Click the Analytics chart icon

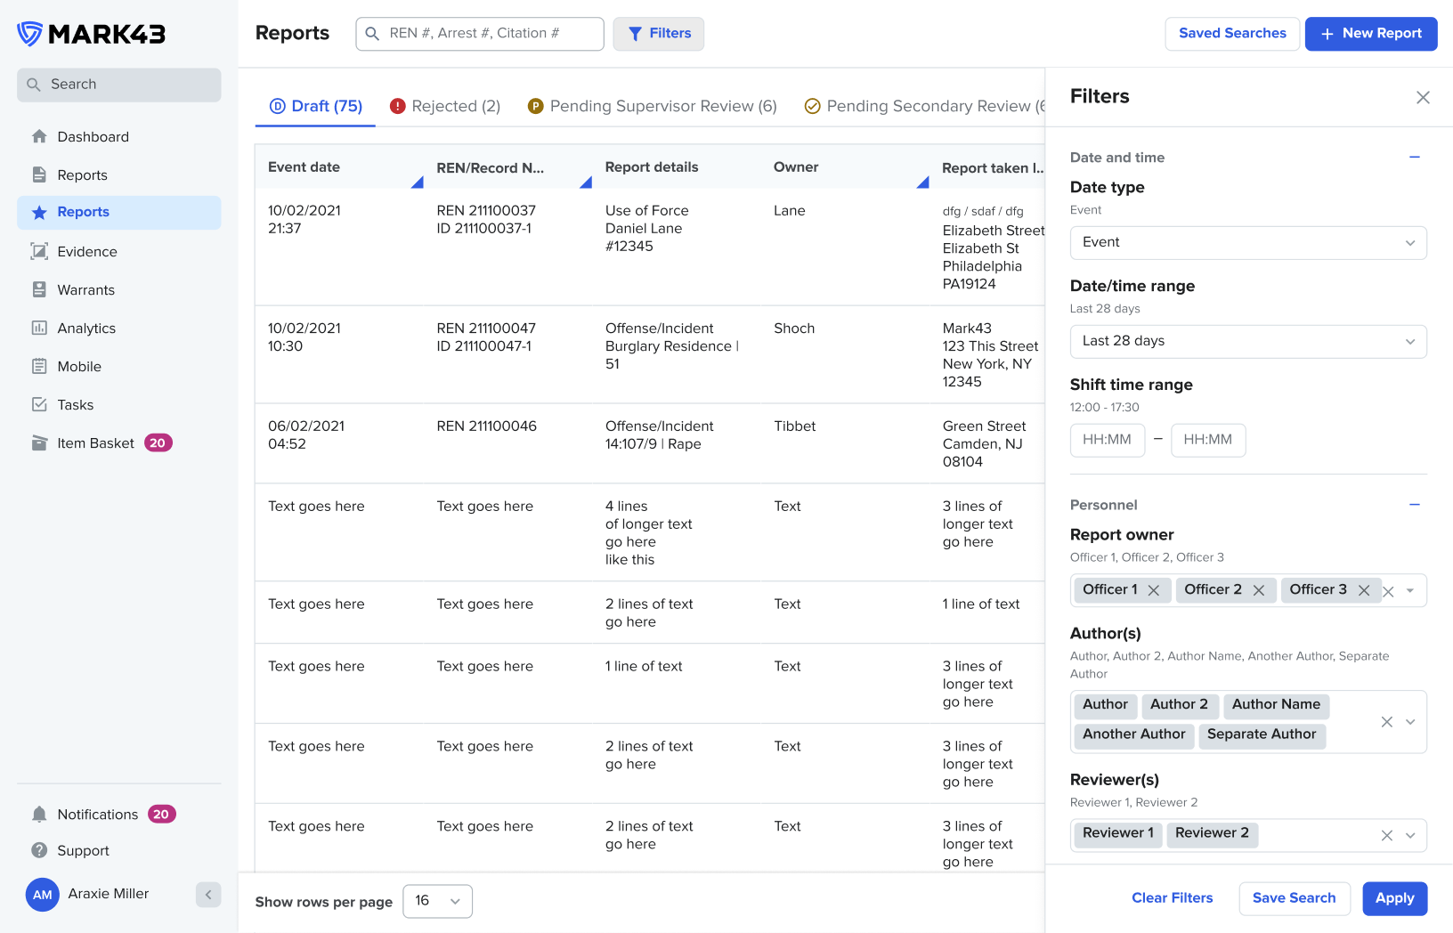point(39,329)
